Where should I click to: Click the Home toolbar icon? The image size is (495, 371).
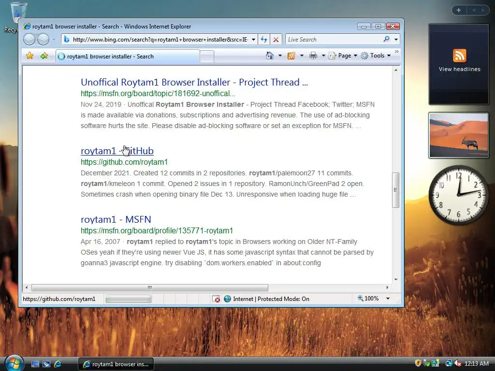click(x=270, y=56)
